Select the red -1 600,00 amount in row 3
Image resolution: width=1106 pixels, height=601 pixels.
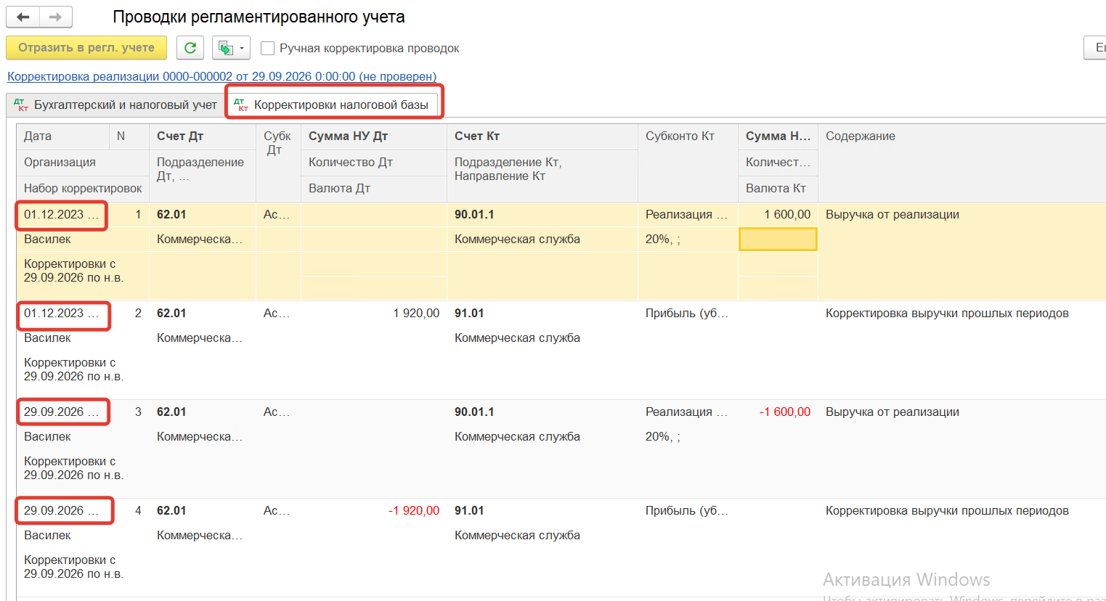pyautogui.click(x=785, y=412)
